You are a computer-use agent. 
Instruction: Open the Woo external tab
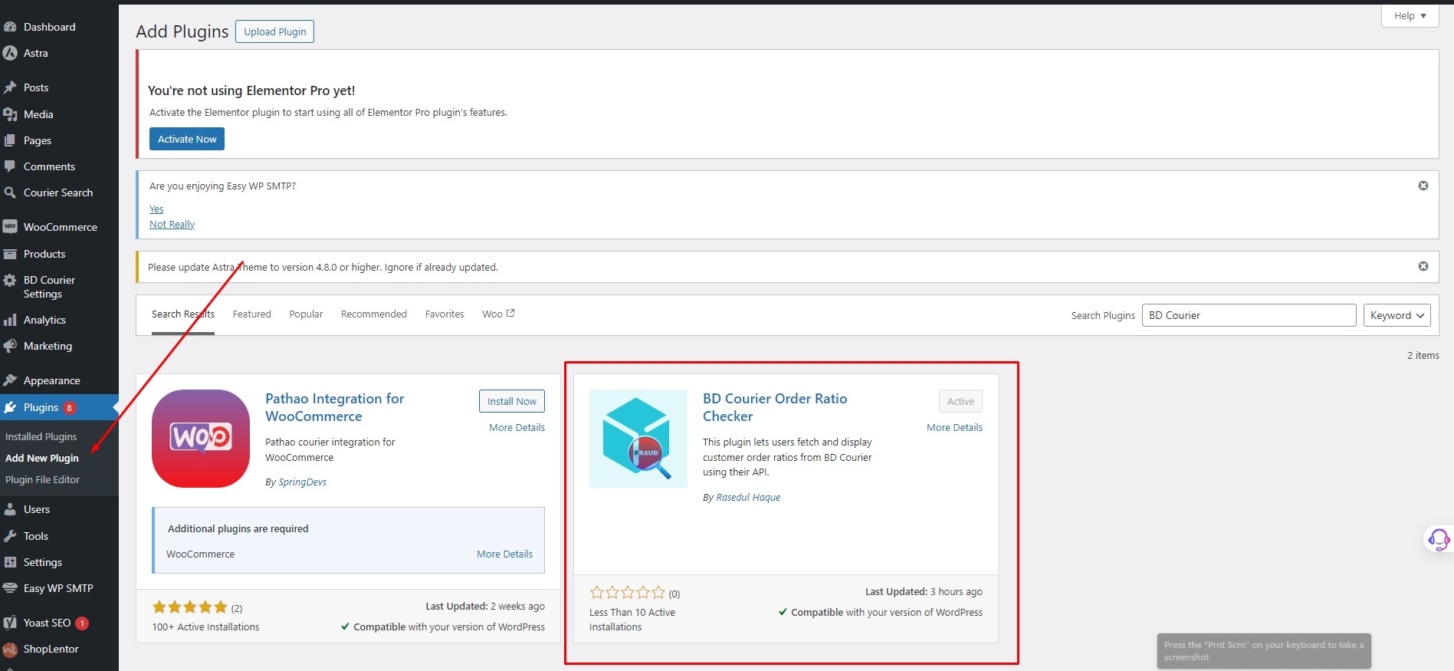coord(498,314)
